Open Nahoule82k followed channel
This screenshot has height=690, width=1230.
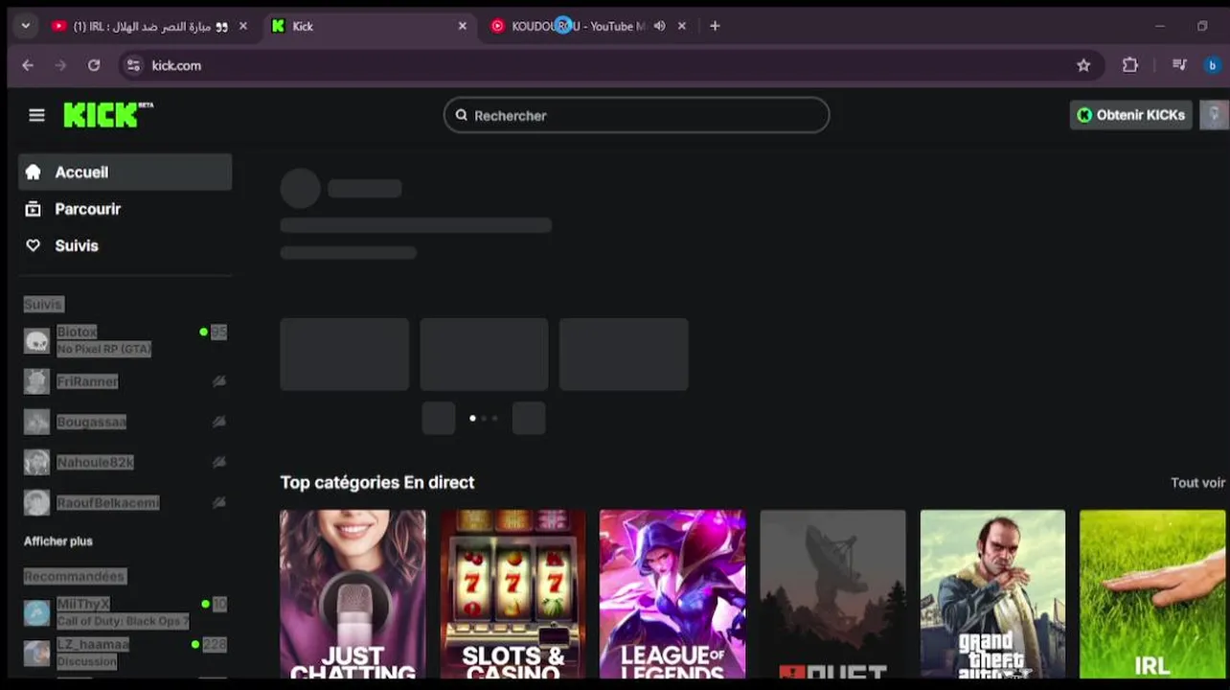[x=125, y=462]
